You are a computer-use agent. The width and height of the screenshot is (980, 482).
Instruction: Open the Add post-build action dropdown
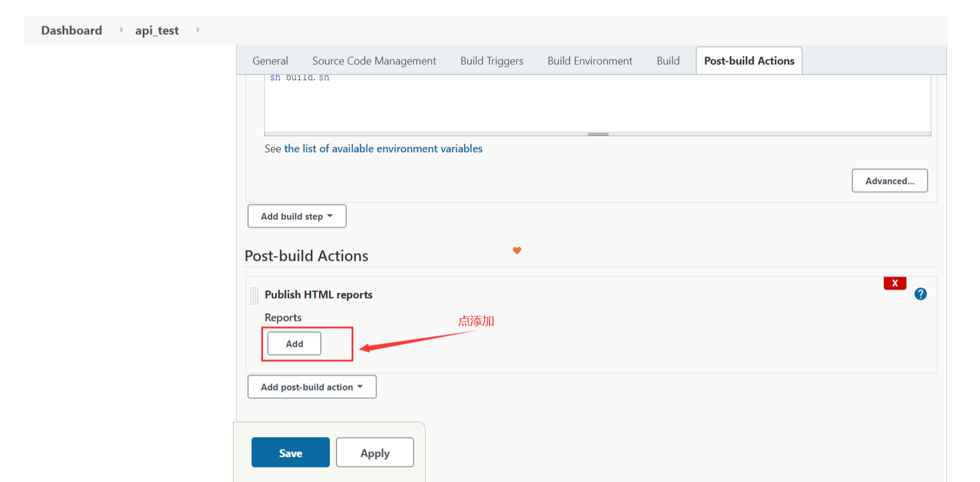point(312,387)
